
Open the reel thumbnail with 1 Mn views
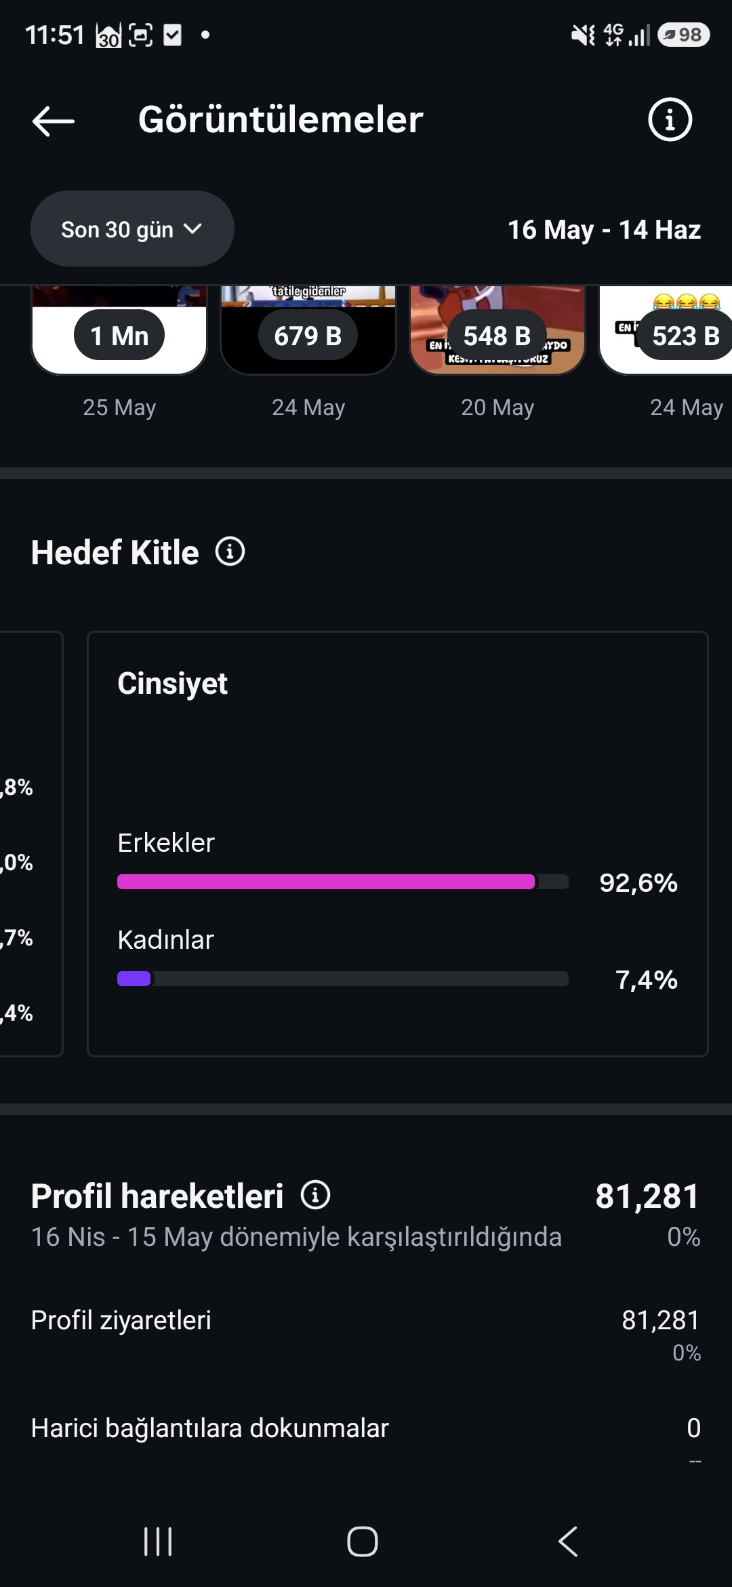point(119,330)
